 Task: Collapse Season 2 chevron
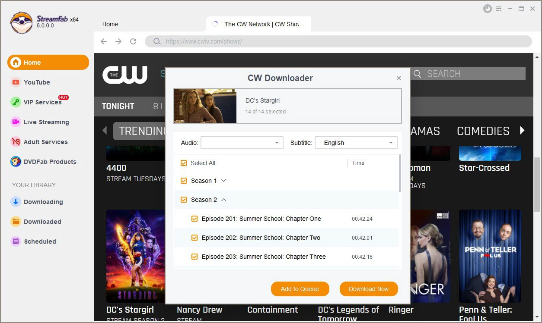pyautogui.click(x=223, y=200)
